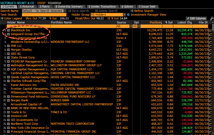Expand the SEI Investments Co holder row
Screen dimensions: 214x135
(x=8, y=120)
